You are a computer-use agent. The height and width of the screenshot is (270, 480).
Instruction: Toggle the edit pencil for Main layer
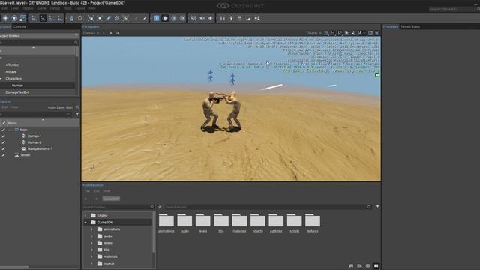point(3,130)
